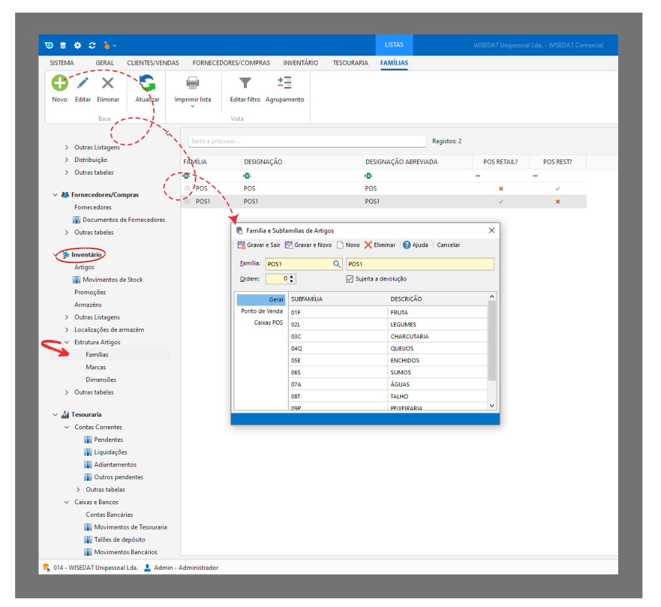
Task: Click the Editar filtro funnel icon
Action: 244,83
